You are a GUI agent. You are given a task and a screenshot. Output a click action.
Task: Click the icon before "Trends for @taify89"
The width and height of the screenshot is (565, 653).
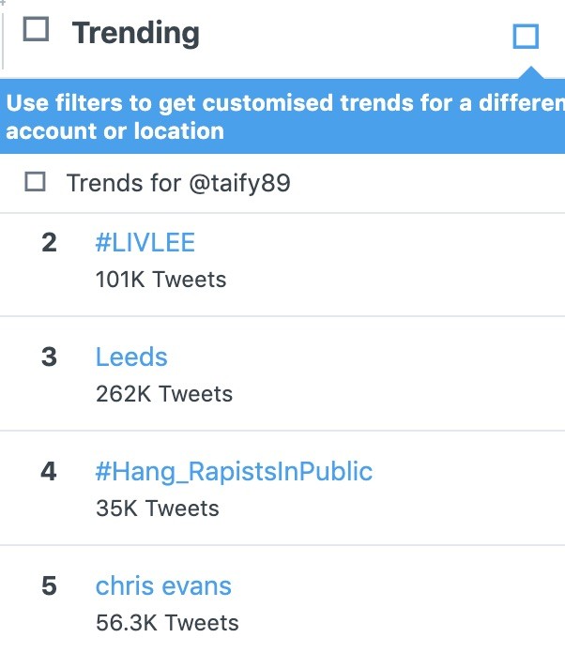(36, 182)
